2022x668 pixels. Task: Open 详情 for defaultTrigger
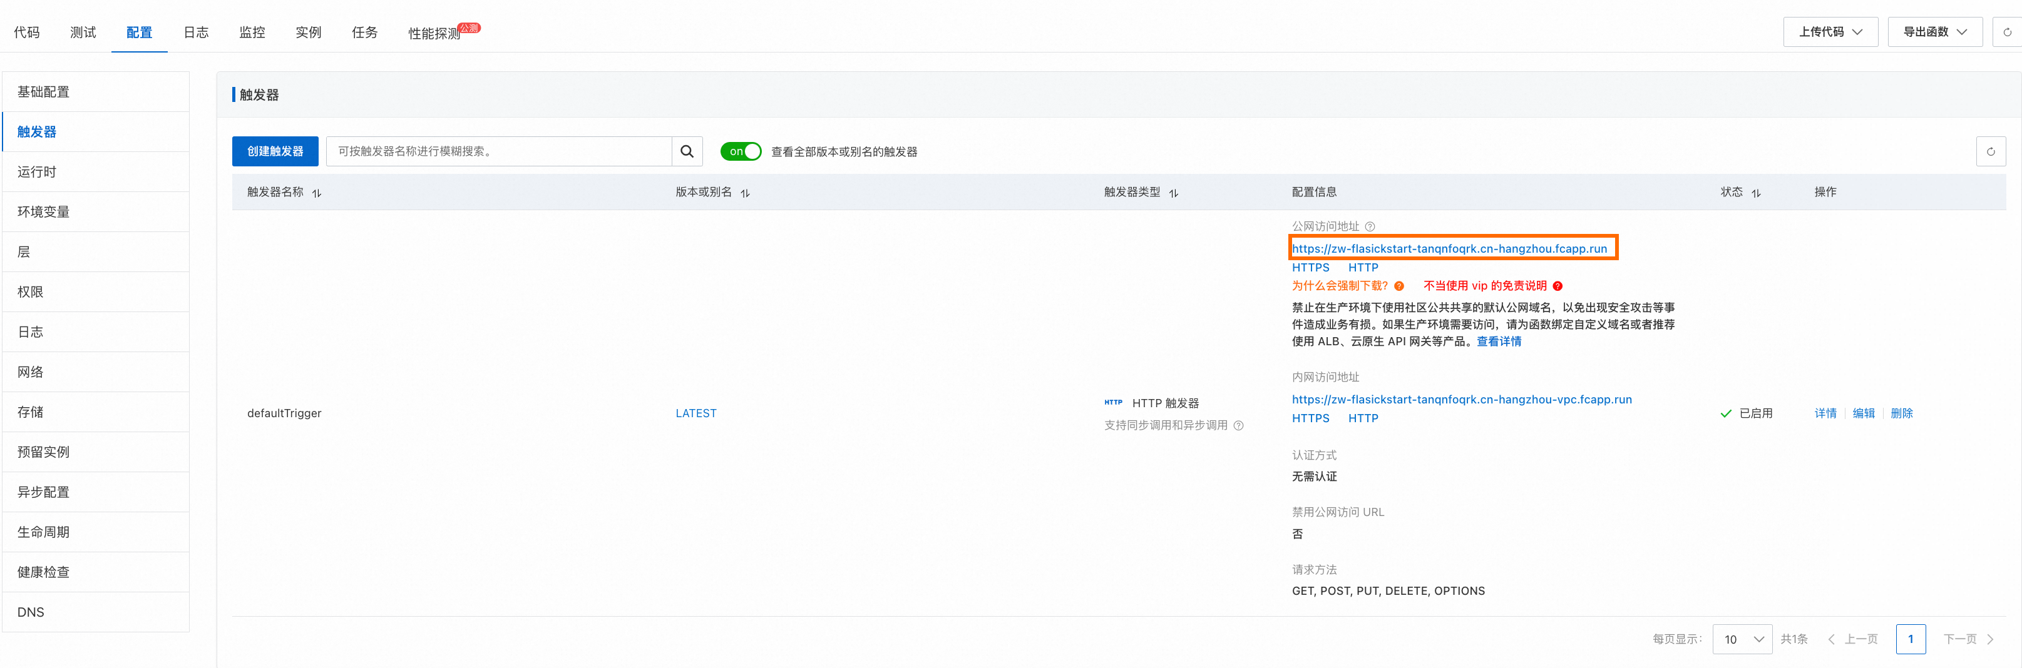[1825, 413]
